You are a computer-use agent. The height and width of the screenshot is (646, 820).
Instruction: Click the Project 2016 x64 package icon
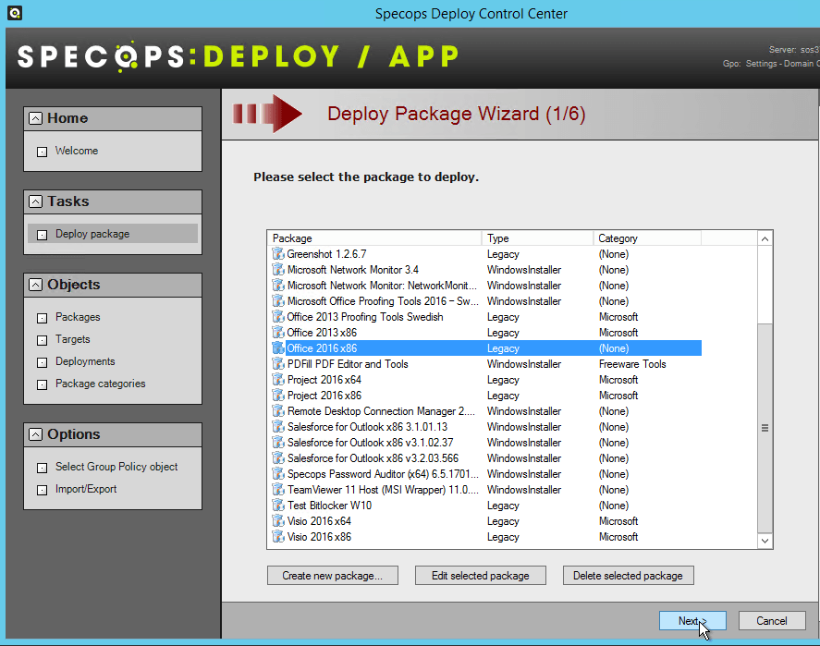click(278, 380)
